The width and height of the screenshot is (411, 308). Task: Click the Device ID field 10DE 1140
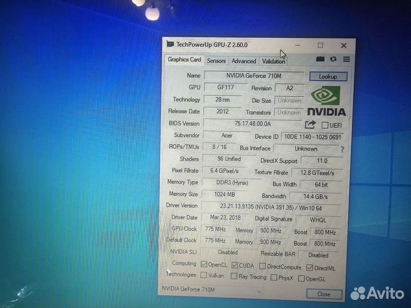(x=312, y=137)
